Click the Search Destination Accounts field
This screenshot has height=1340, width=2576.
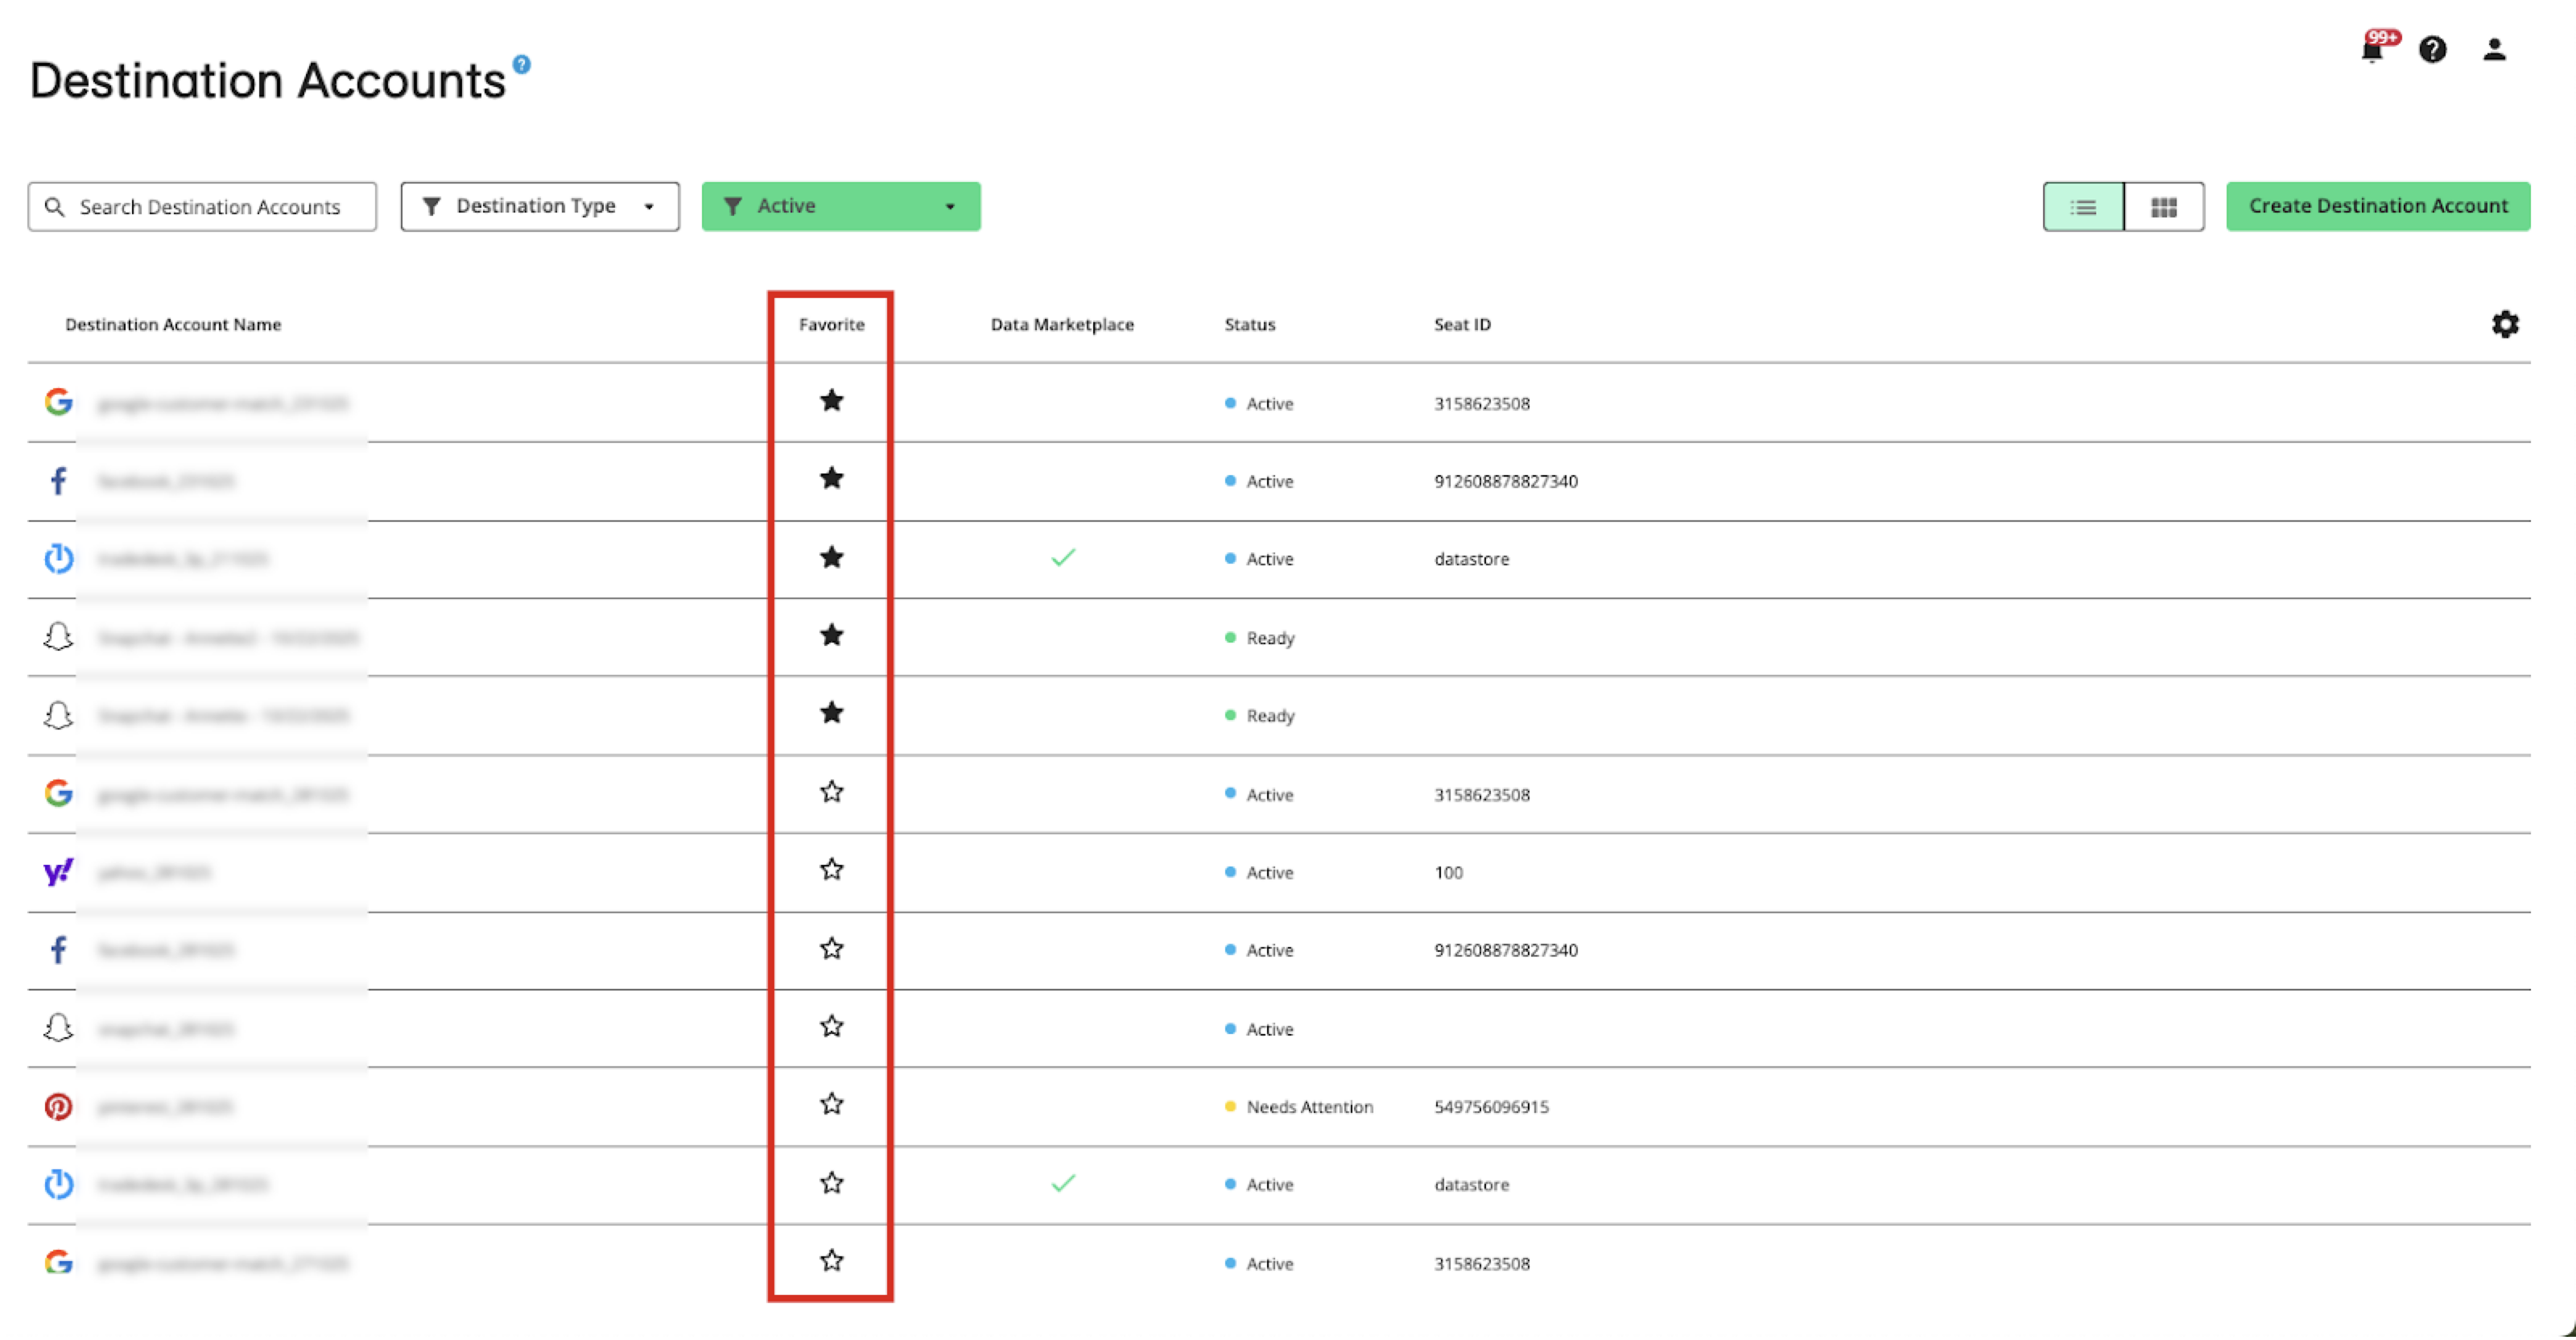201,206
